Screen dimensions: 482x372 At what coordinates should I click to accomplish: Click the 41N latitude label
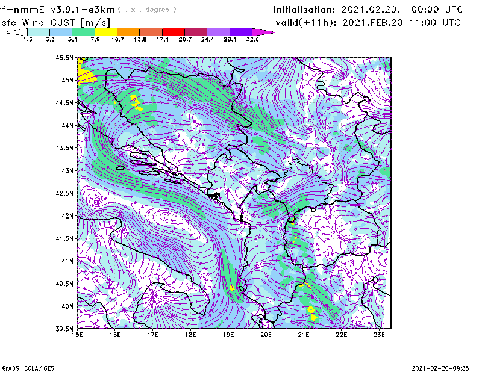67,261
